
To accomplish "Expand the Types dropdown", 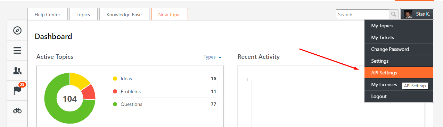I will tap(213, 57).
